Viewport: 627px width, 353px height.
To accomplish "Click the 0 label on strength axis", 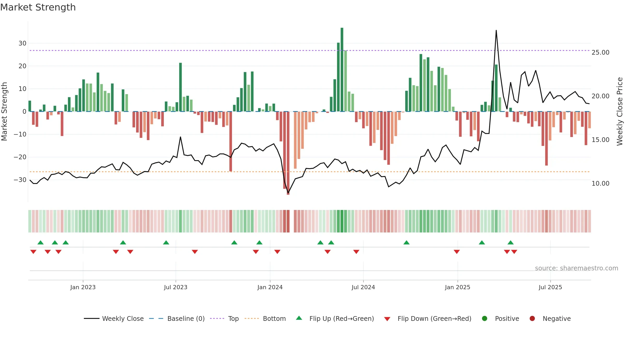I will 24,112.
